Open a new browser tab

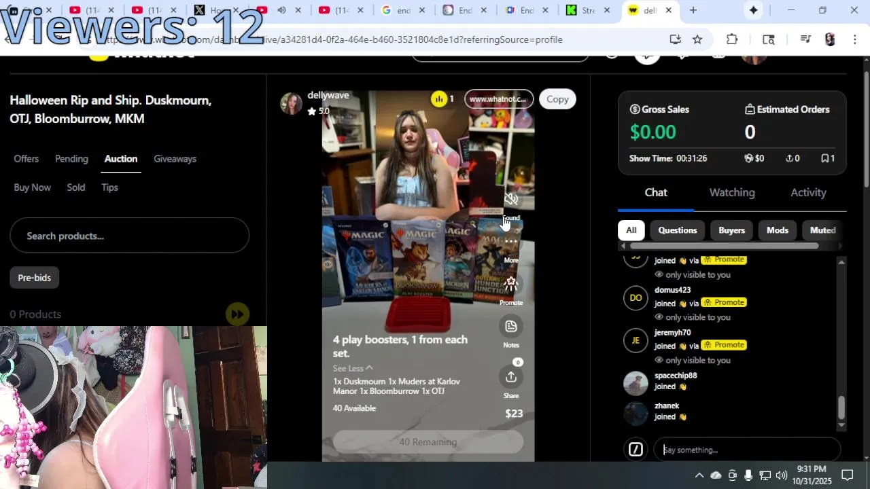(x=693, y=10)
